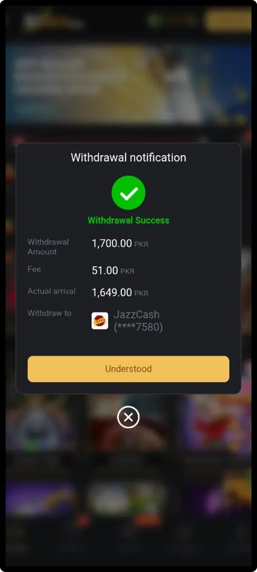
Task: Click the blurred green balance indicator in header
Action: click(173, 21)
